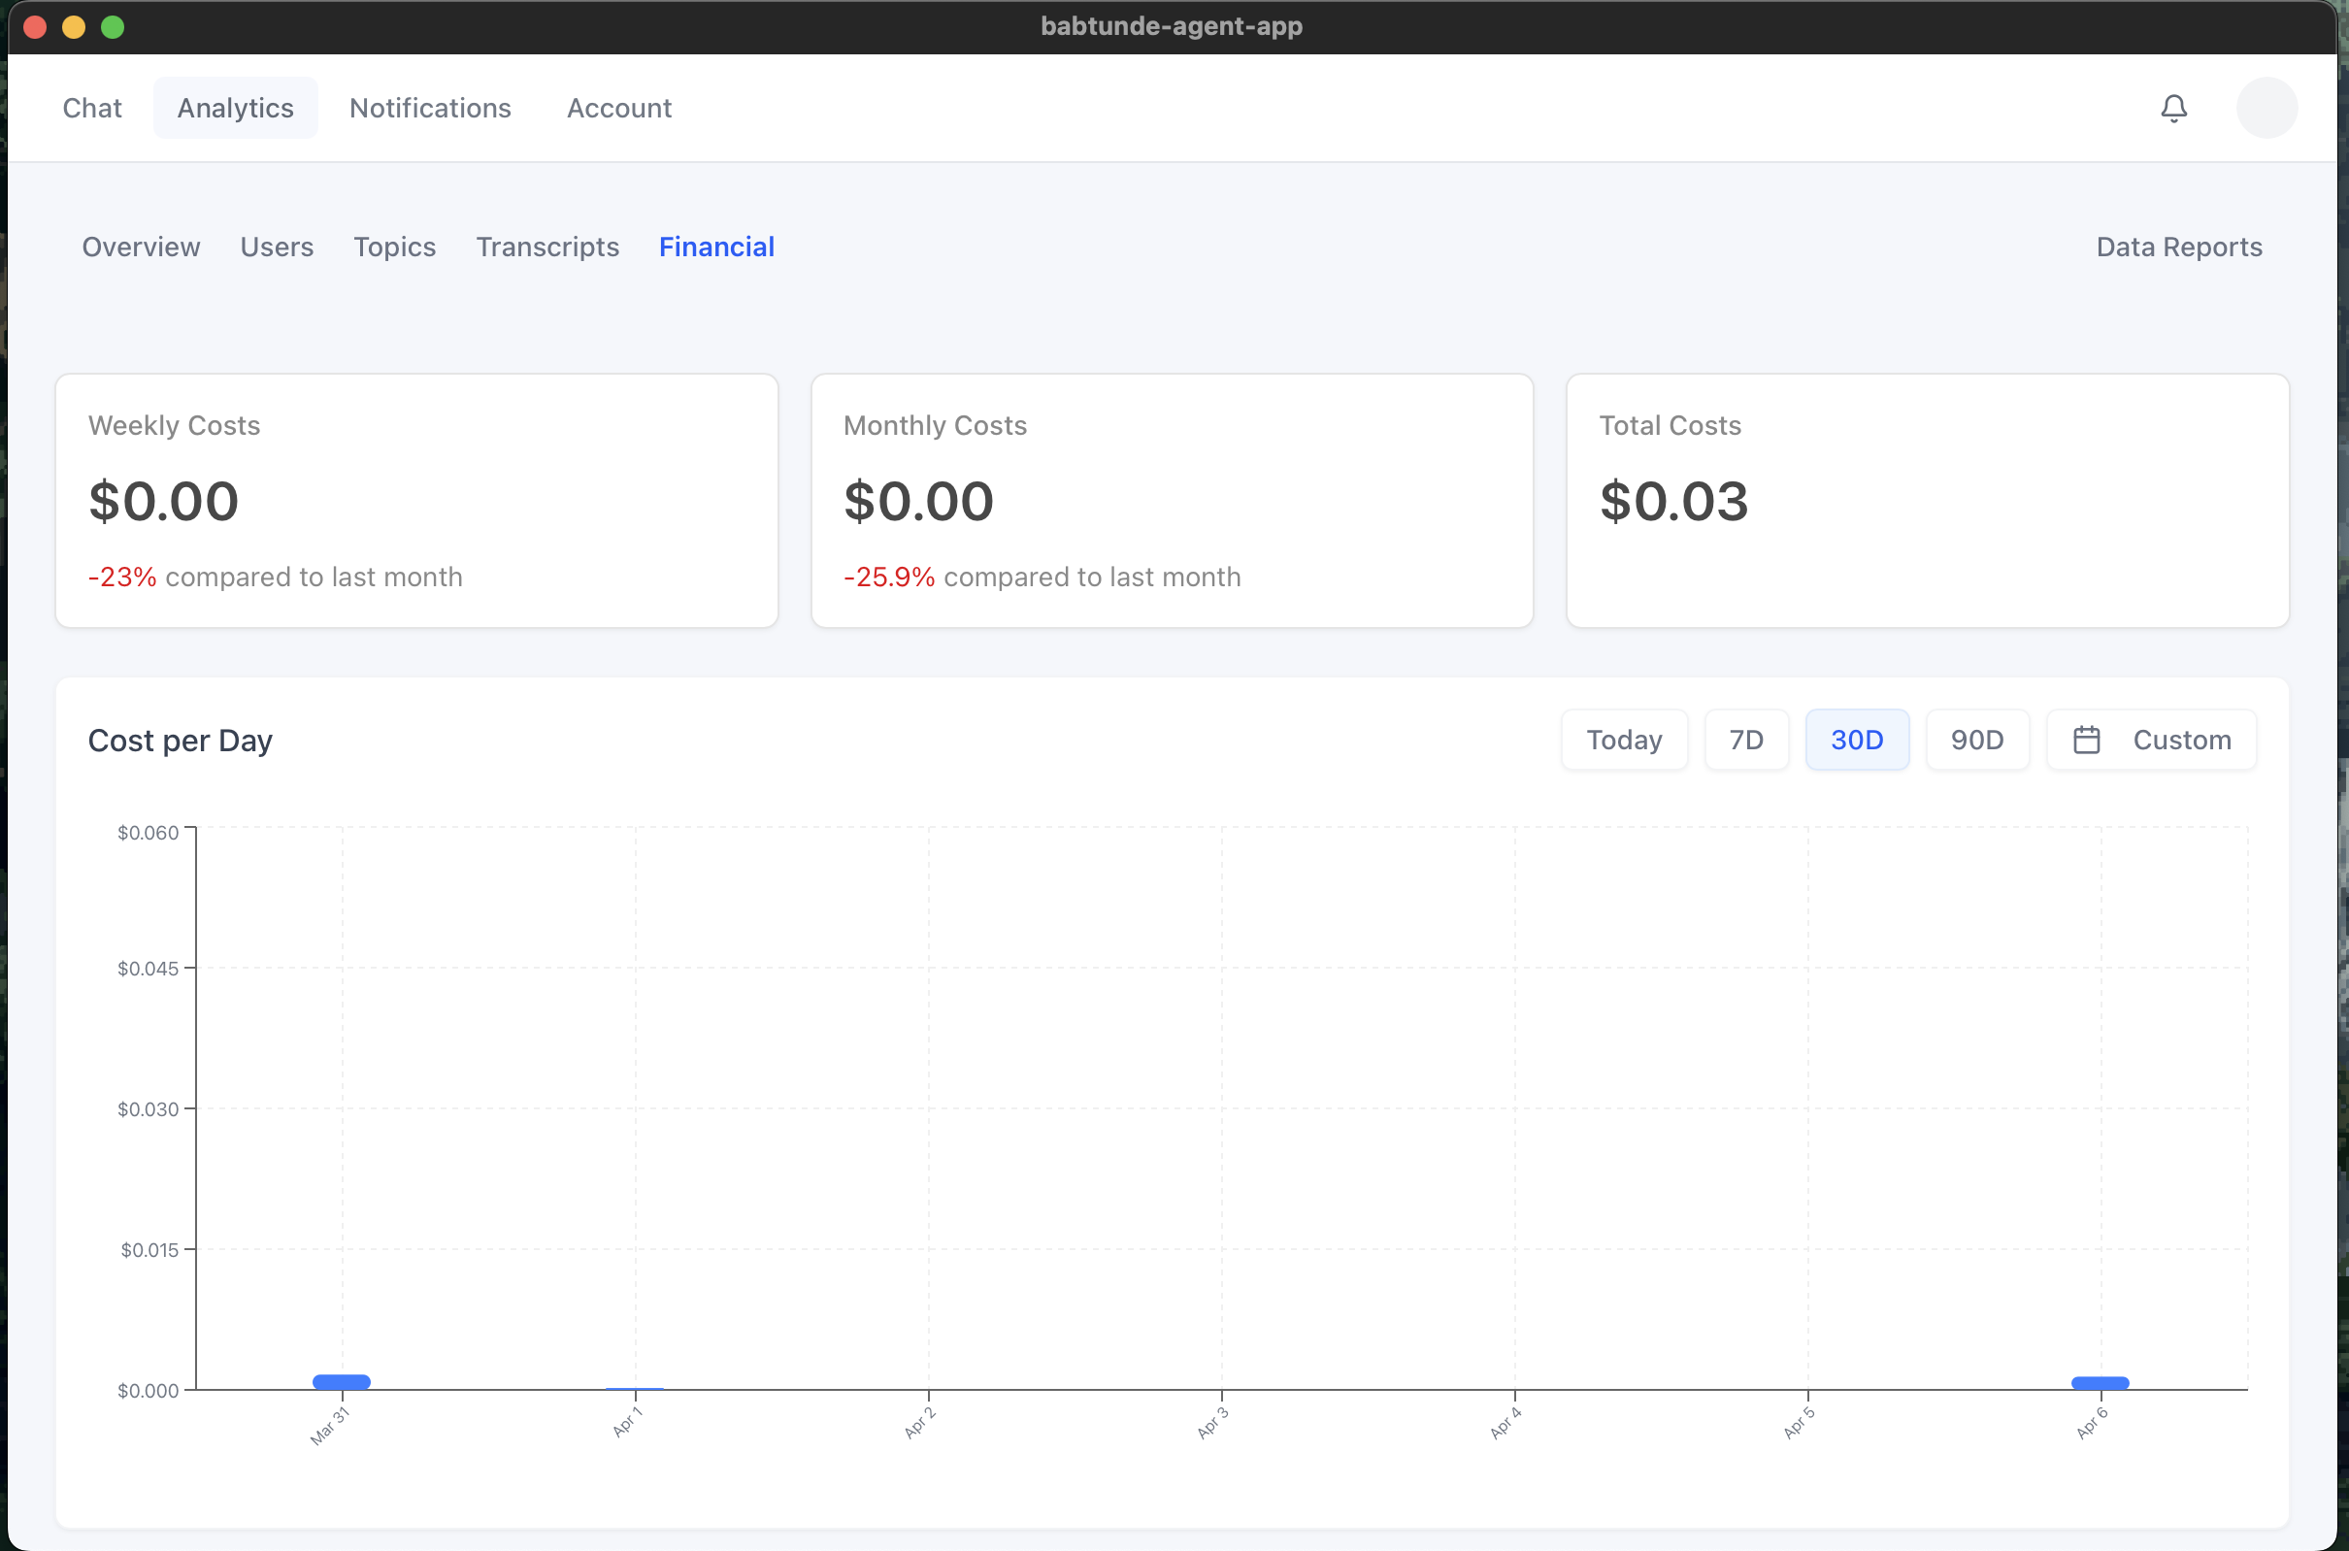Set chart range to 7D
The height and width of the screenshot is (1551, 2349).
coord(1745,740)
